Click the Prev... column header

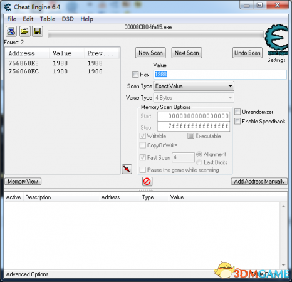(102, 53)
